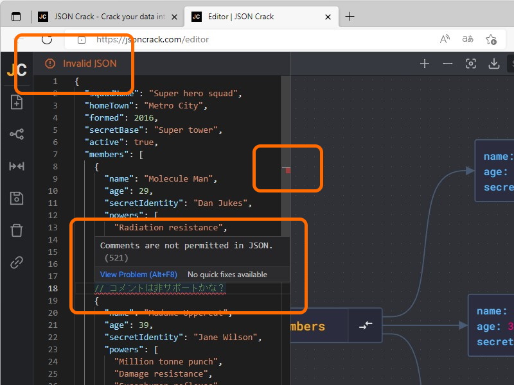This screenshot has width=514, height=385.
Task: Click the import file icon in sidebar
Action: (x=17, y=102)
